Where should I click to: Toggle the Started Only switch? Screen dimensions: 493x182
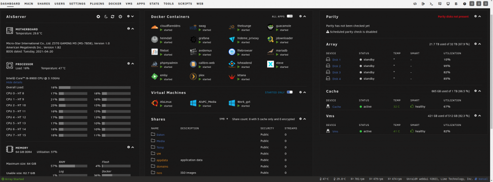pyautogui.click(x=289, y=92)
